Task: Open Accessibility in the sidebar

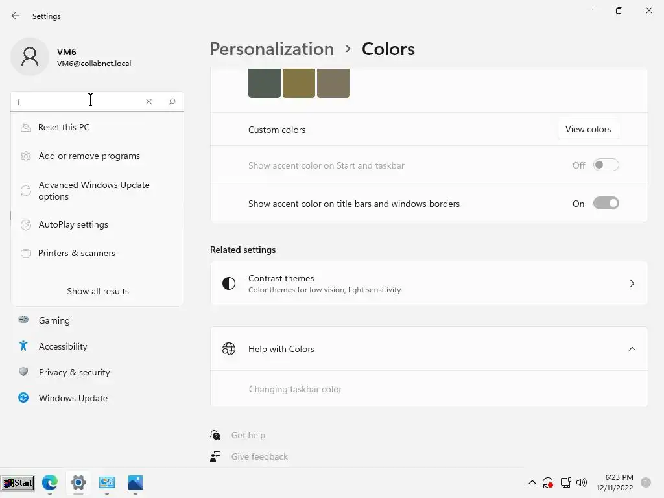Action: point(97,346)
